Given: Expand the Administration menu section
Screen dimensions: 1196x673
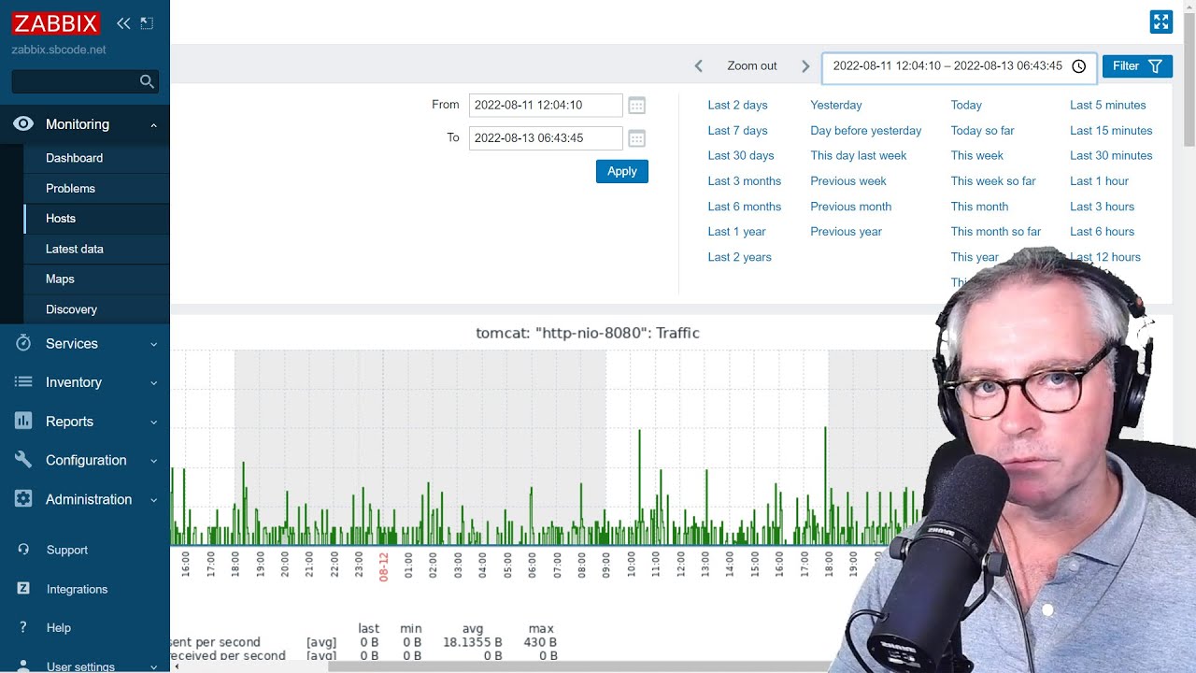Looking at the screenshot, I should pos(153,500).
